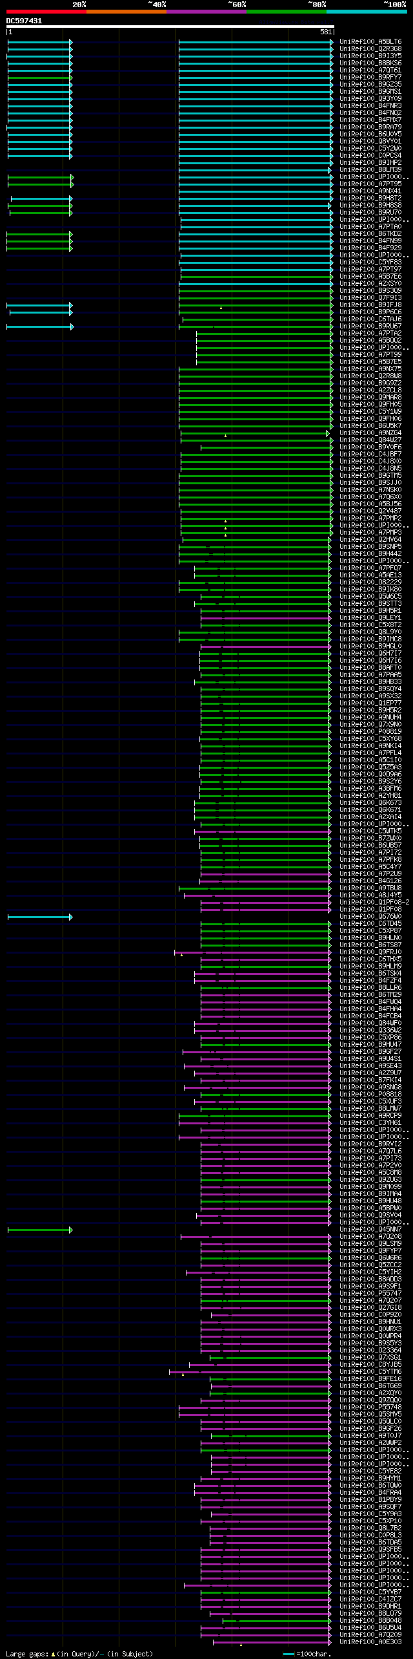This screenshot has width=413, height=1659.
Task: Open hit UniRef100_Q5Z5A3
Action: [370, 767]
